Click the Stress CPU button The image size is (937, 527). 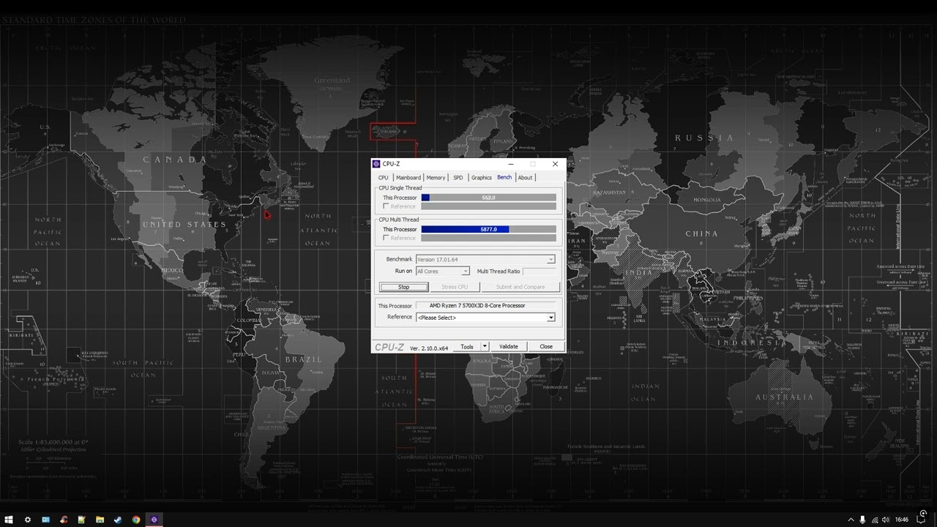(x=455, y=287)
